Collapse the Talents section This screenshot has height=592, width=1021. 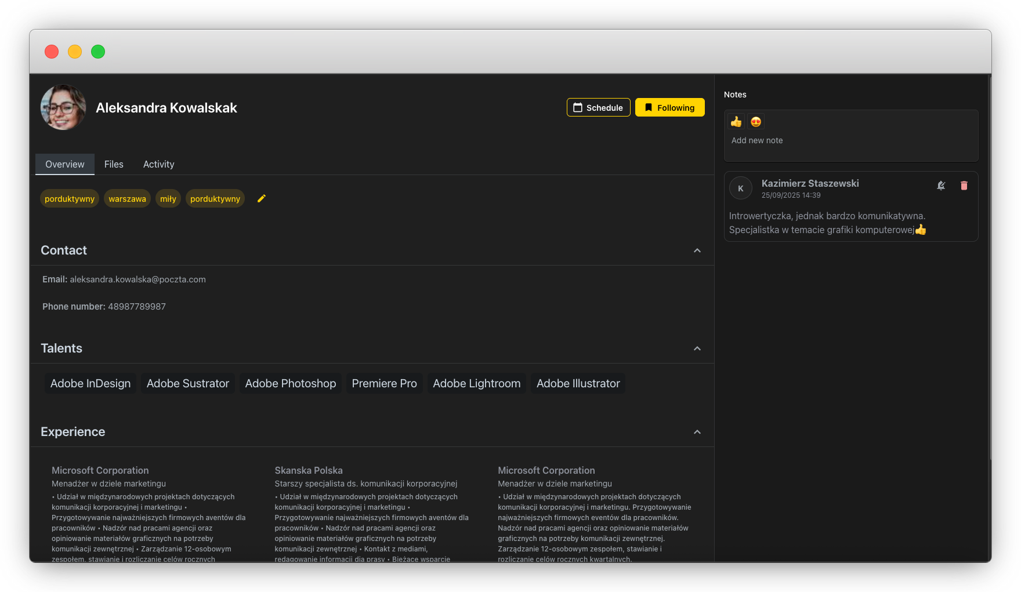point(697,348)
